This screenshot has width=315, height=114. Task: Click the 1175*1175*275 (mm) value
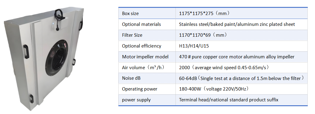(204, 14)
